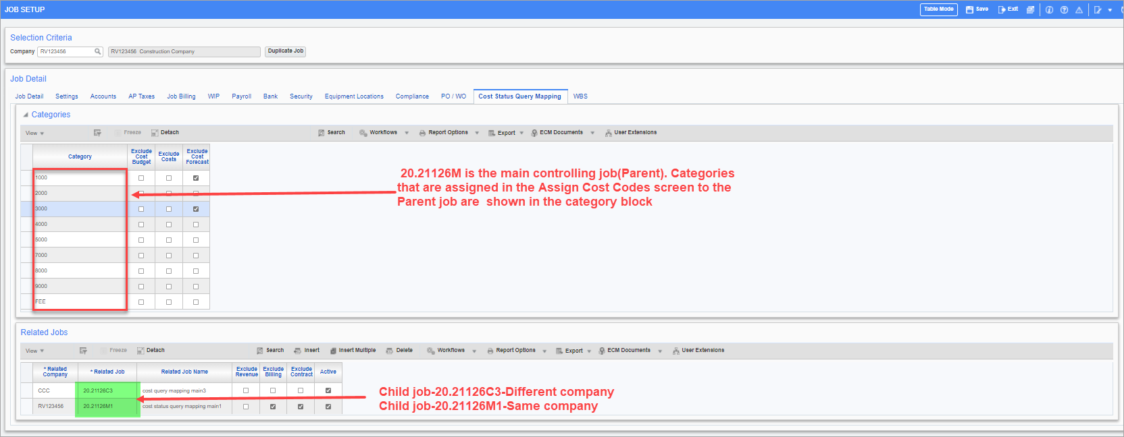Toggle Exclude Costs for category 3000
Viewport: 1124px width, 437px height.
click(169, 209)
